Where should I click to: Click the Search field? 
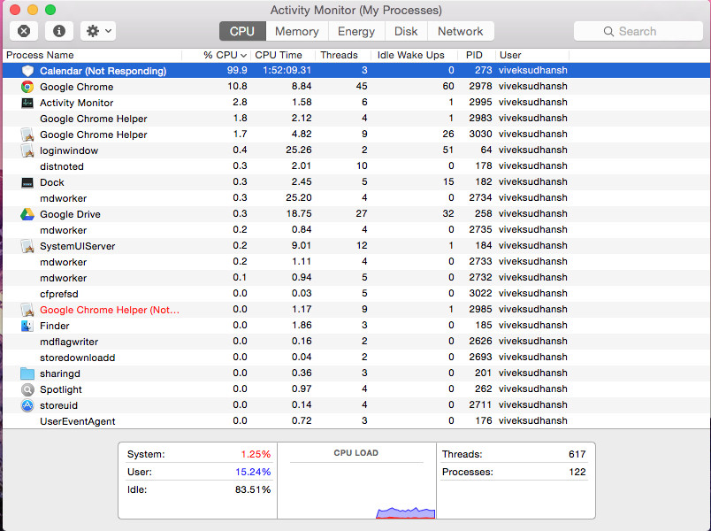point(638,31)
